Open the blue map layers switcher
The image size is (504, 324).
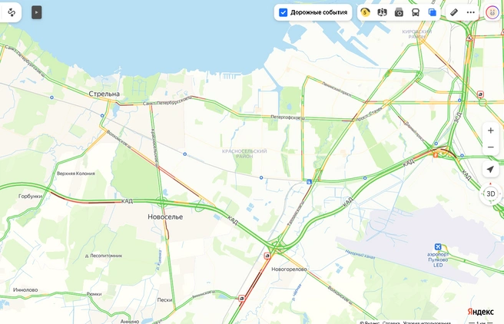pyautogui.click(x=433, y=12)
